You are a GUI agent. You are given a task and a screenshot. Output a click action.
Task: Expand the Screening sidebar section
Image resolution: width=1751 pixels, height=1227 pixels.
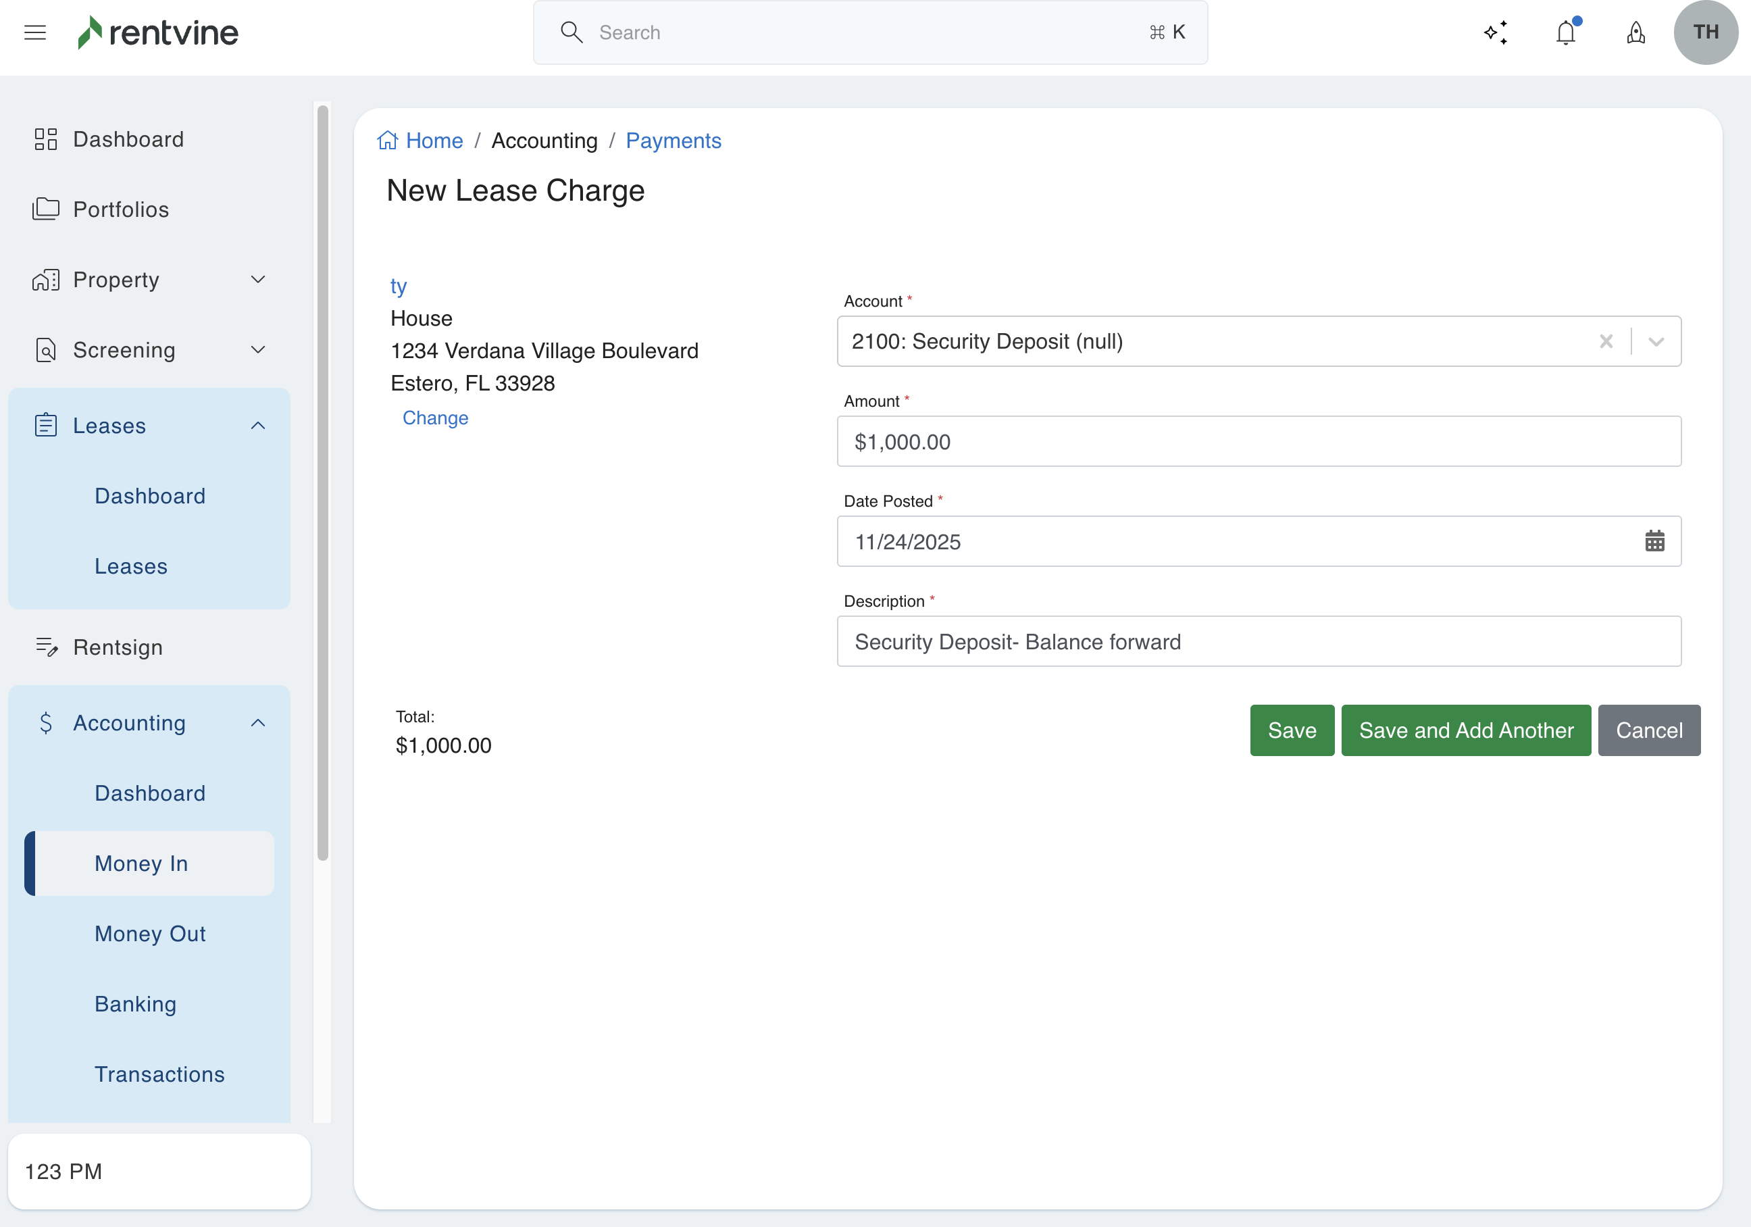click(x=258, y=350)
